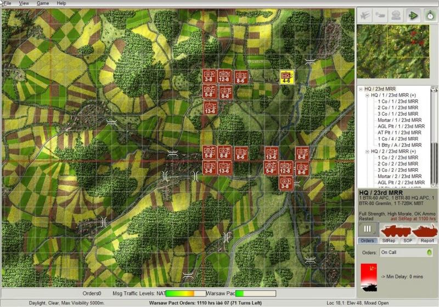The height and width of the screenshot is (307, 439).
Task: Collapse the HQ / 1 / 23rd MRR (+) node
Action: (368, 95)
